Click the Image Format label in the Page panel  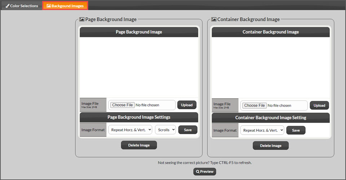(x=93, y=130)
